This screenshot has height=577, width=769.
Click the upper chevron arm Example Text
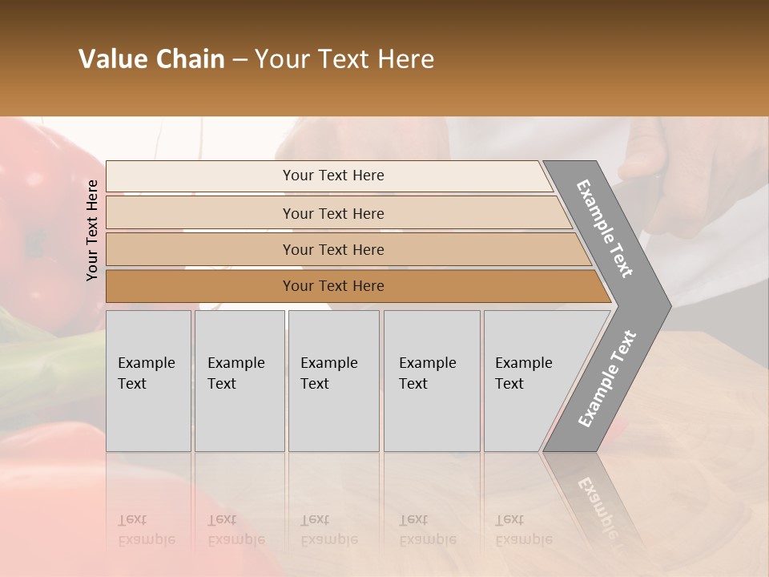point(604,228)
